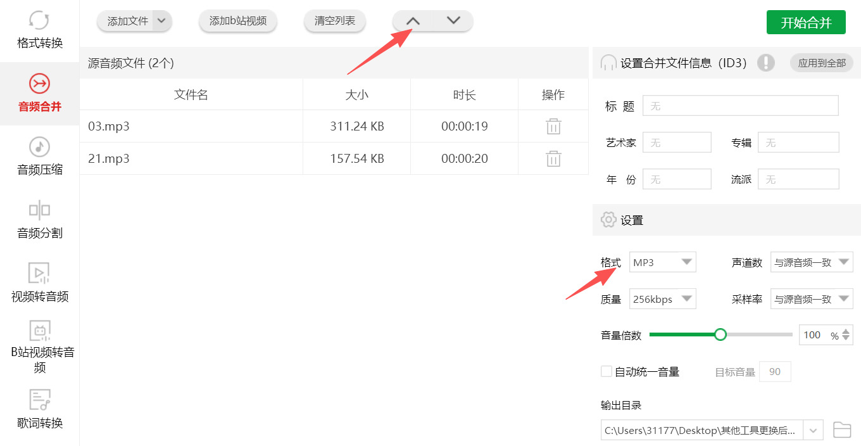This screenshot has width=861, height=446.
Task: Click the 目标音量 value field
Action: tap(775, 372)
